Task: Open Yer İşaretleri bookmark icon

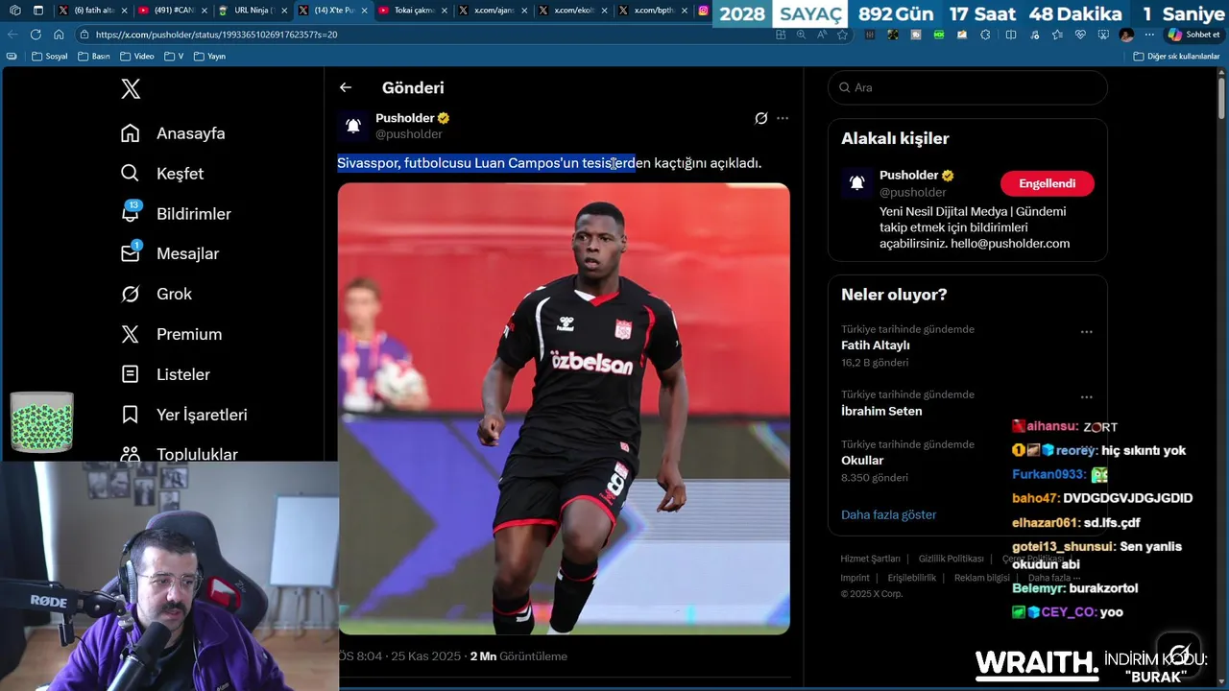Action: [x=131, y=415]
